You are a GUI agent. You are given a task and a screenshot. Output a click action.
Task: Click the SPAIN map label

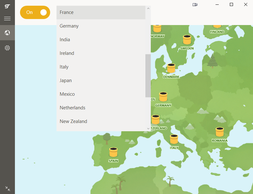(x=113, y=161)
